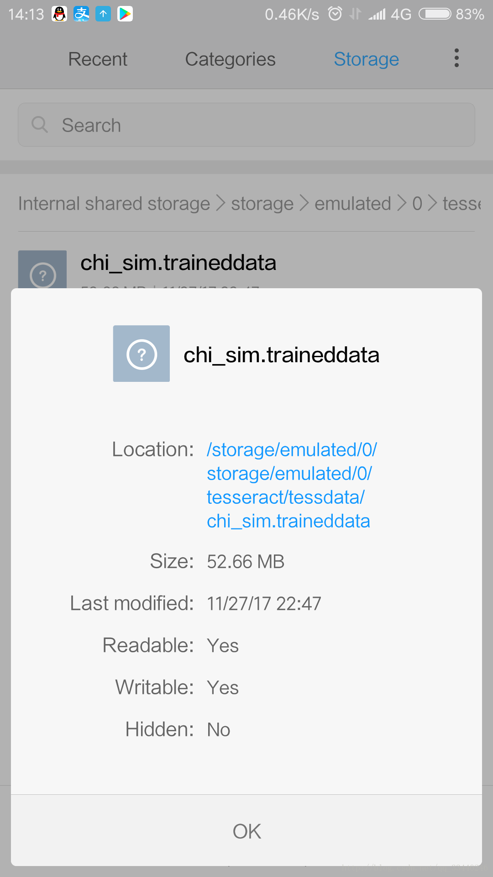Tap the alarm clock status icon

[x=335, y=14]
